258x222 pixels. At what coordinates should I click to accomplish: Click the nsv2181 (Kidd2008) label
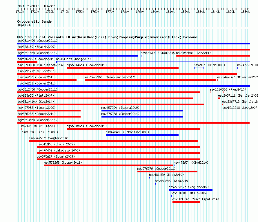point(209,65)
